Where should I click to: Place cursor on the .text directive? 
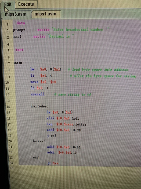tap(19, 50)
